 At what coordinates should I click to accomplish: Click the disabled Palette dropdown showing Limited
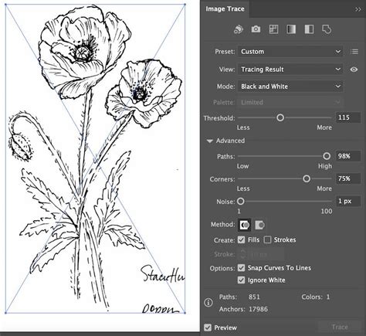(290, 103)
